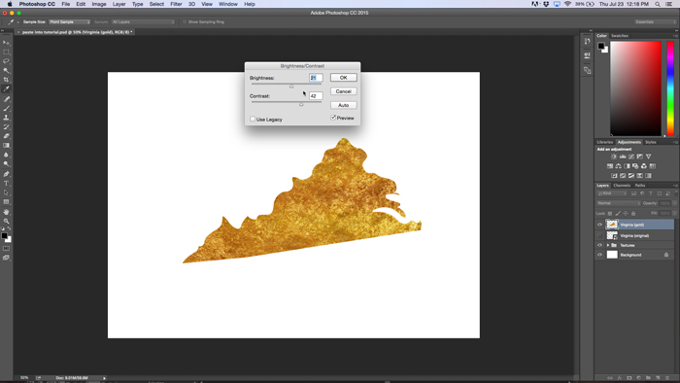Select the Rectangular Marquee tool
Screen dimensions: 680x383
(6, 52)
